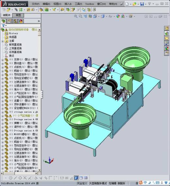The height and width of the screenshot is (186, 170).
Task: Click the Zoom to Area icon
Action: (x=81, y=16)
